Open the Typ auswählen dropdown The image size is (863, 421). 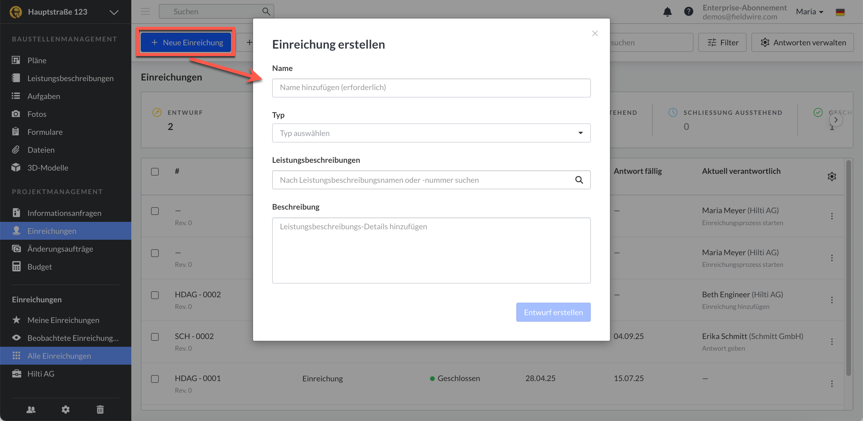[431, 133]
